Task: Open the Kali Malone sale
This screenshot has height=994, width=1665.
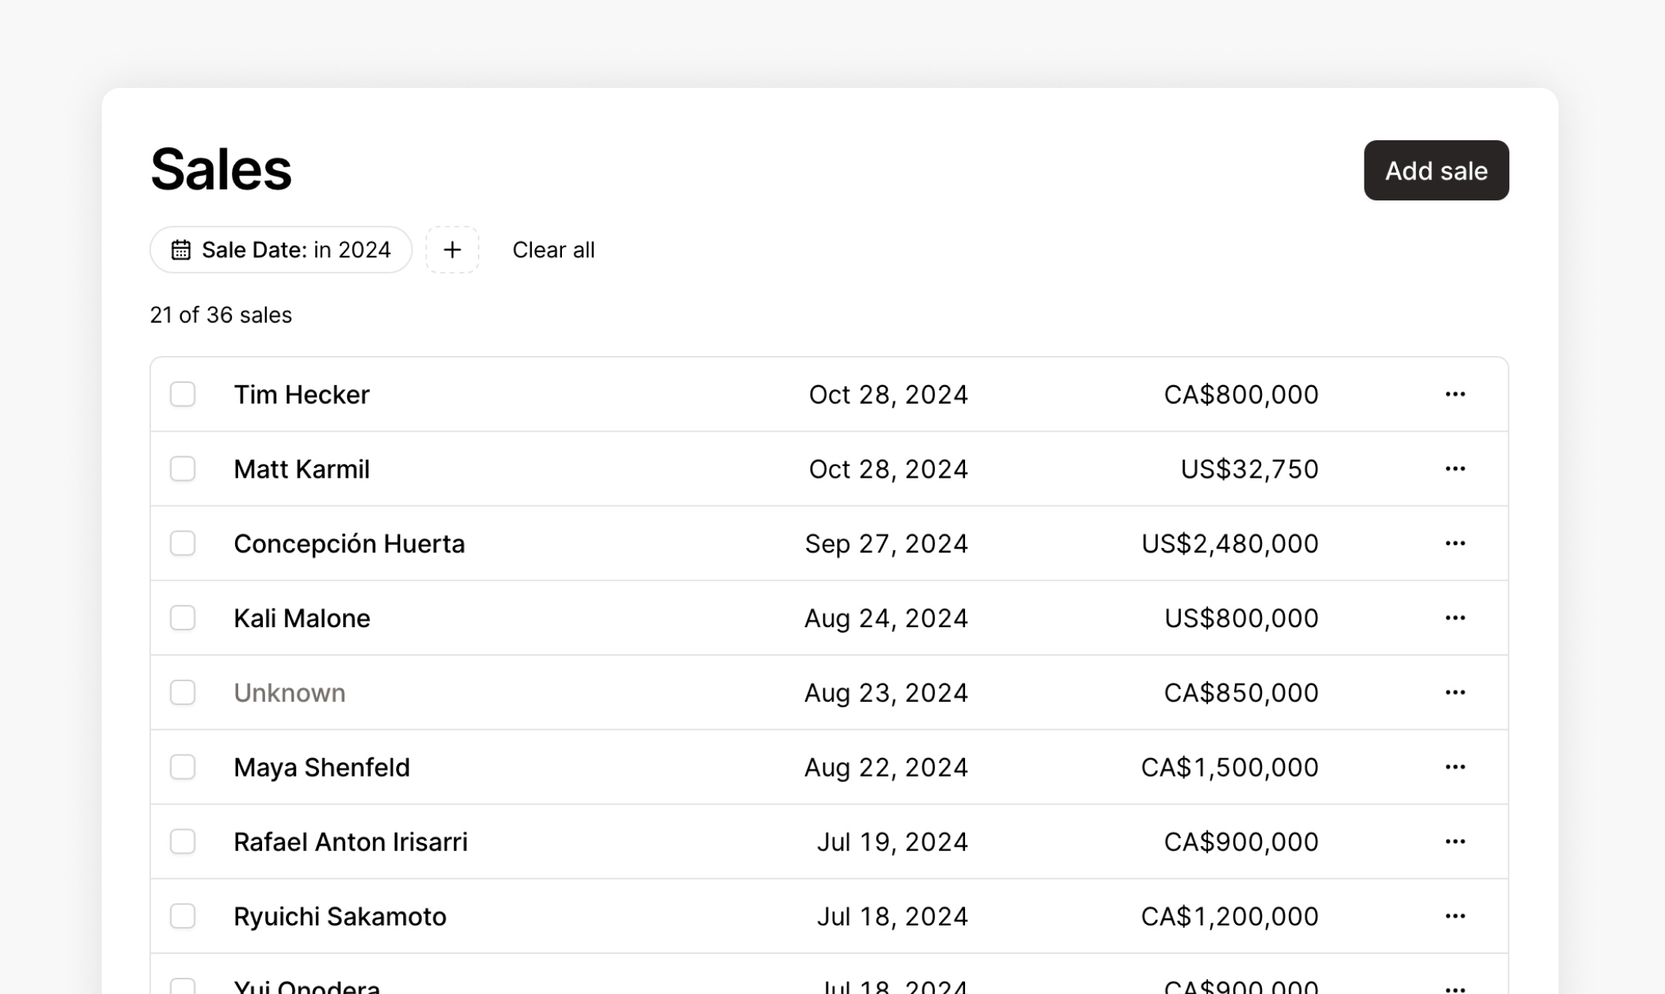Action: (x=301, y=618)
